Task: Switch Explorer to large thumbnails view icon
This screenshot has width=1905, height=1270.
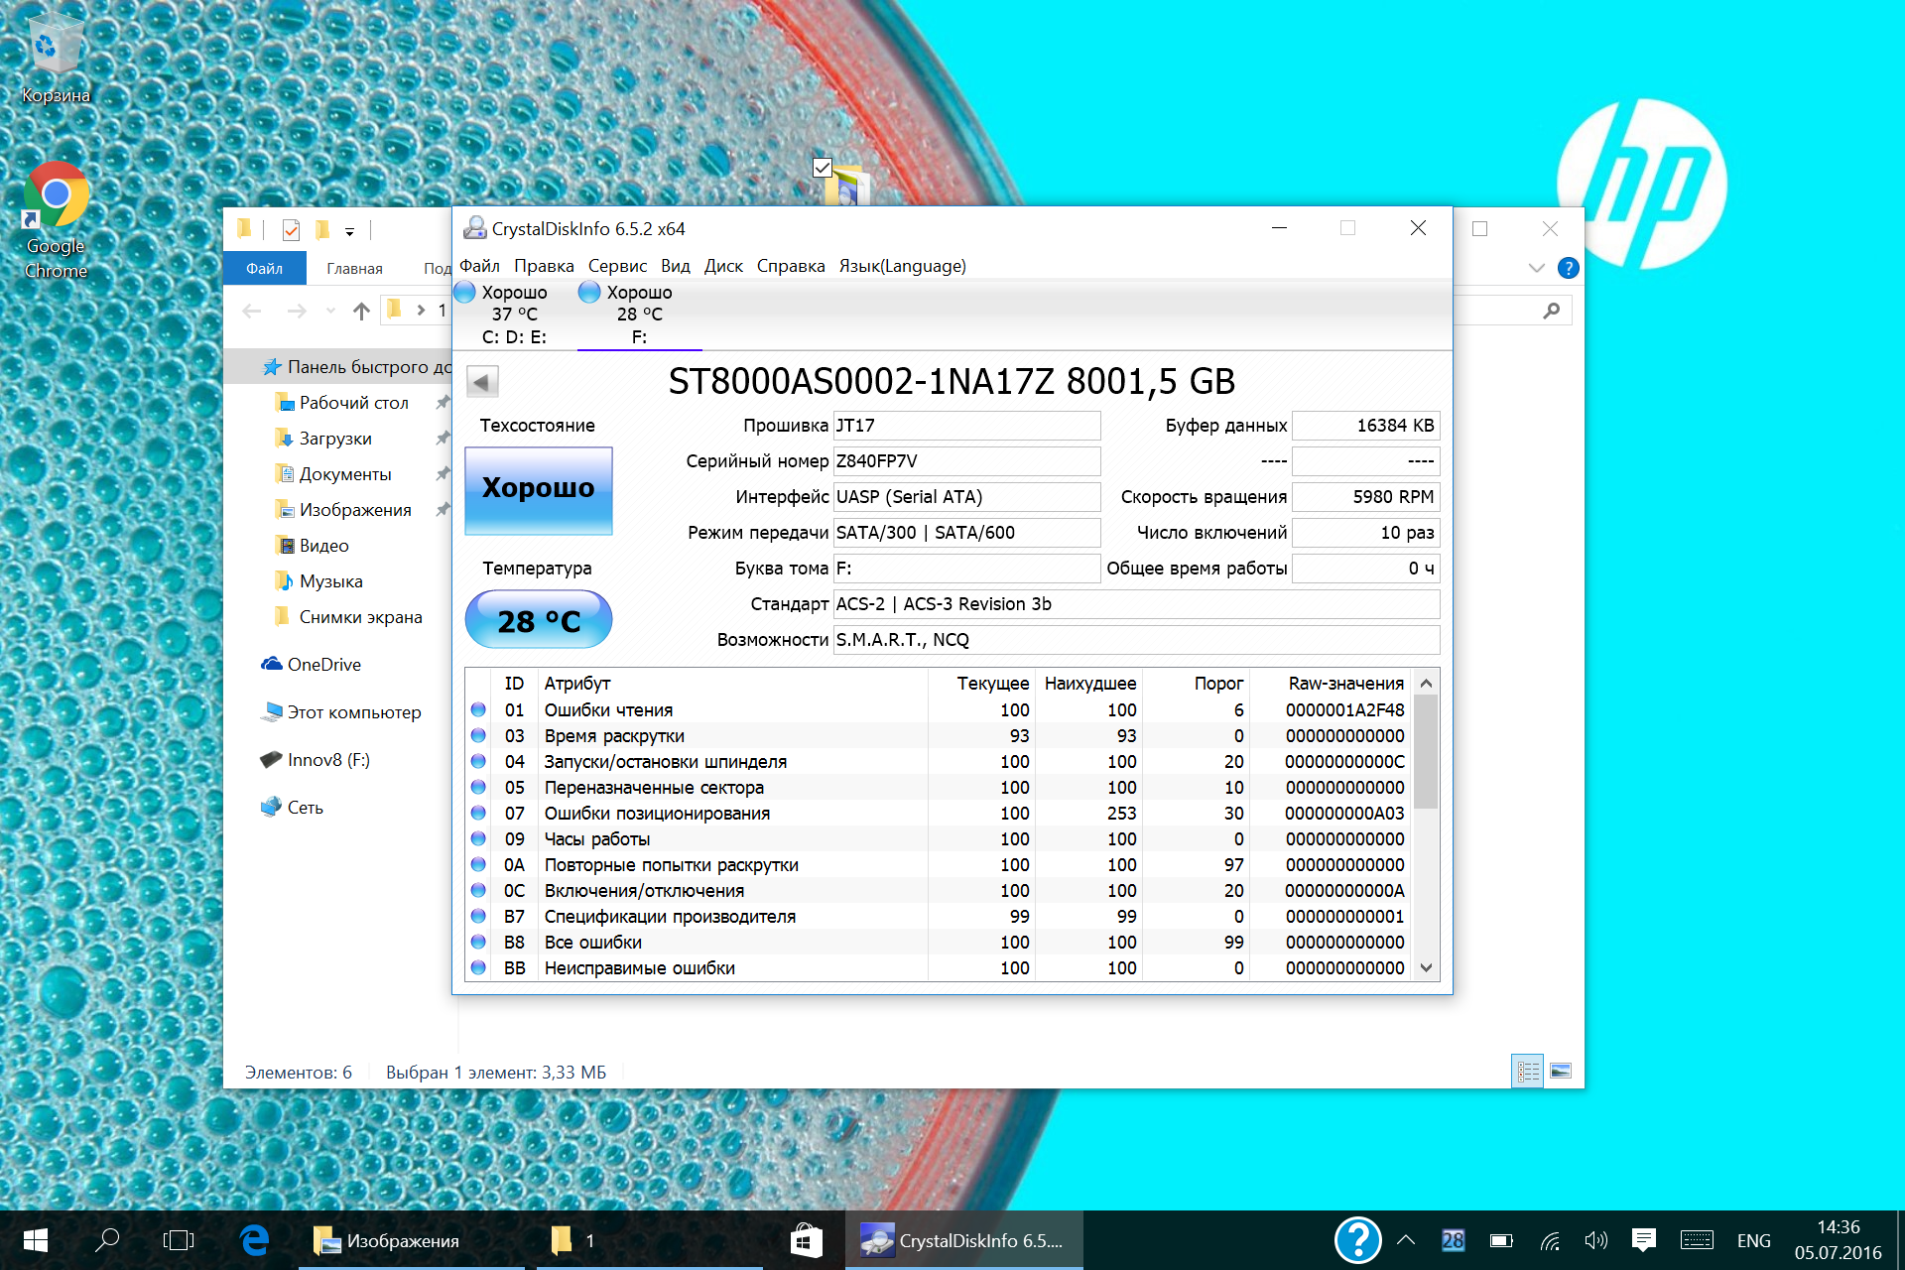Action: point(1560,1072)
